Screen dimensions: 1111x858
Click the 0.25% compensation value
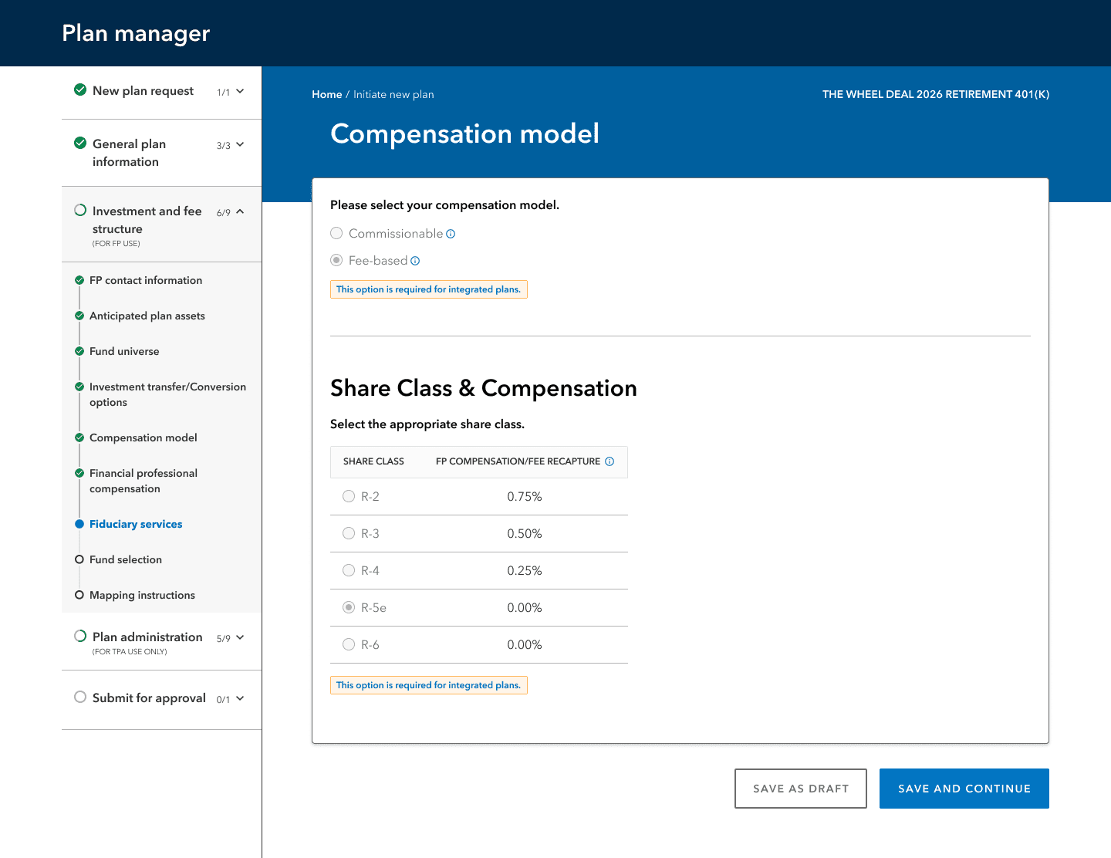click(525, 570)
